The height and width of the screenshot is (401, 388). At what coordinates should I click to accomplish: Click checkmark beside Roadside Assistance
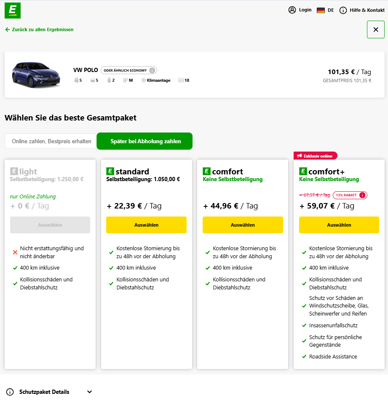[304, 356]
